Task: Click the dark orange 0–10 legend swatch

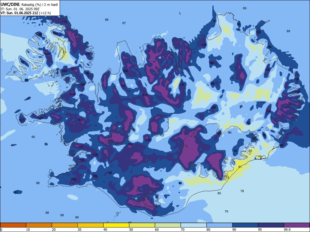Action: click(13, 225)
